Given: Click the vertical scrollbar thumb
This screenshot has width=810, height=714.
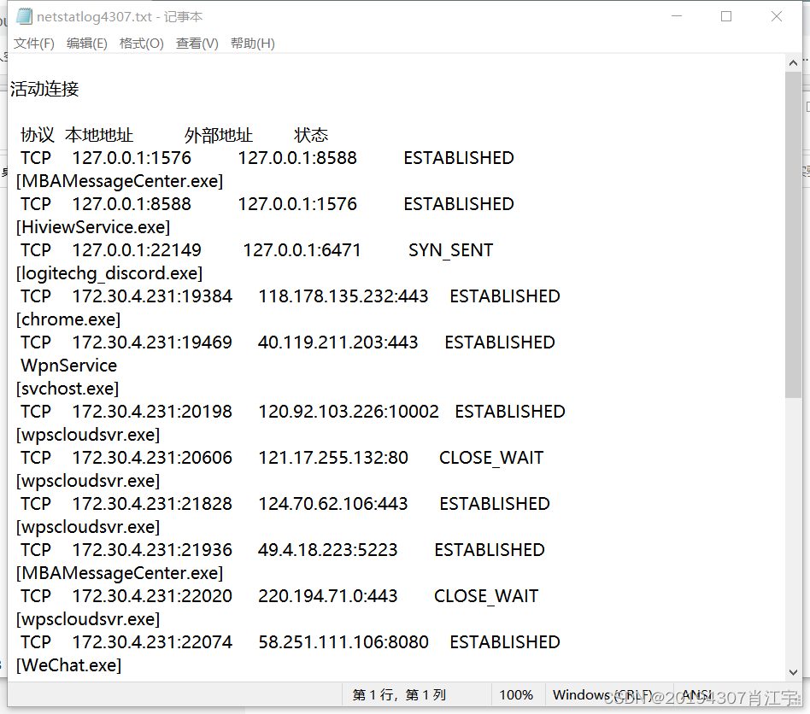Looking at the screenshot, I should coord(793,235).
